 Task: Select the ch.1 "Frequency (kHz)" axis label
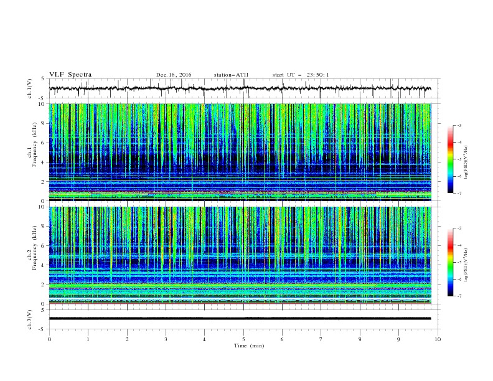[35, 144]
